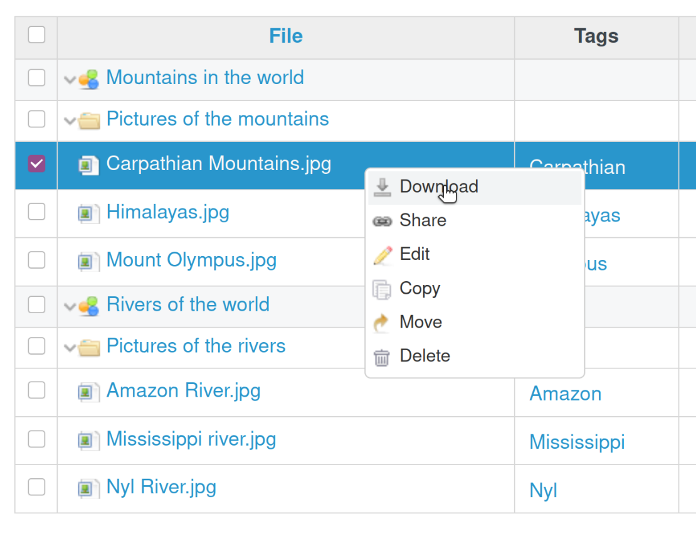Click the Edit pencil icon
The width and height of the screenshot is (696, 536).
[381, 254]
